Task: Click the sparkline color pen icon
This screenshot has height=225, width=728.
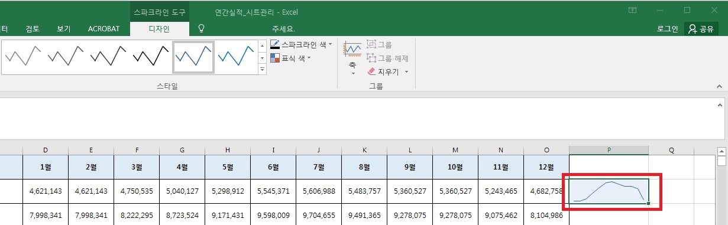Action: pos(274,45)
